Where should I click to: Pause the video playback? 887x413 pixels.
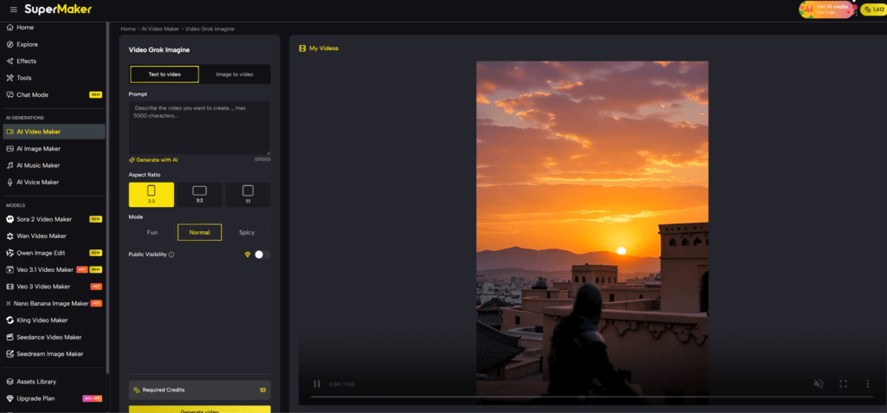pos(317,384)
